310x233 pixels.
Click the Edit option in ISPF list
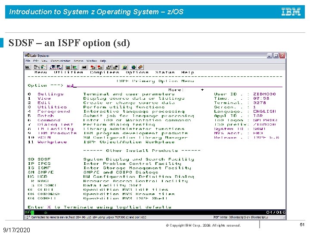click(101, 103)
